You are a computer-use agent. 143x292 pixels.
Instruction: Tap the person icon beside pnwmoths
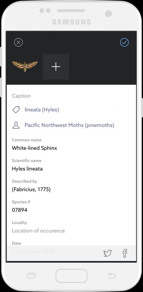16,125
